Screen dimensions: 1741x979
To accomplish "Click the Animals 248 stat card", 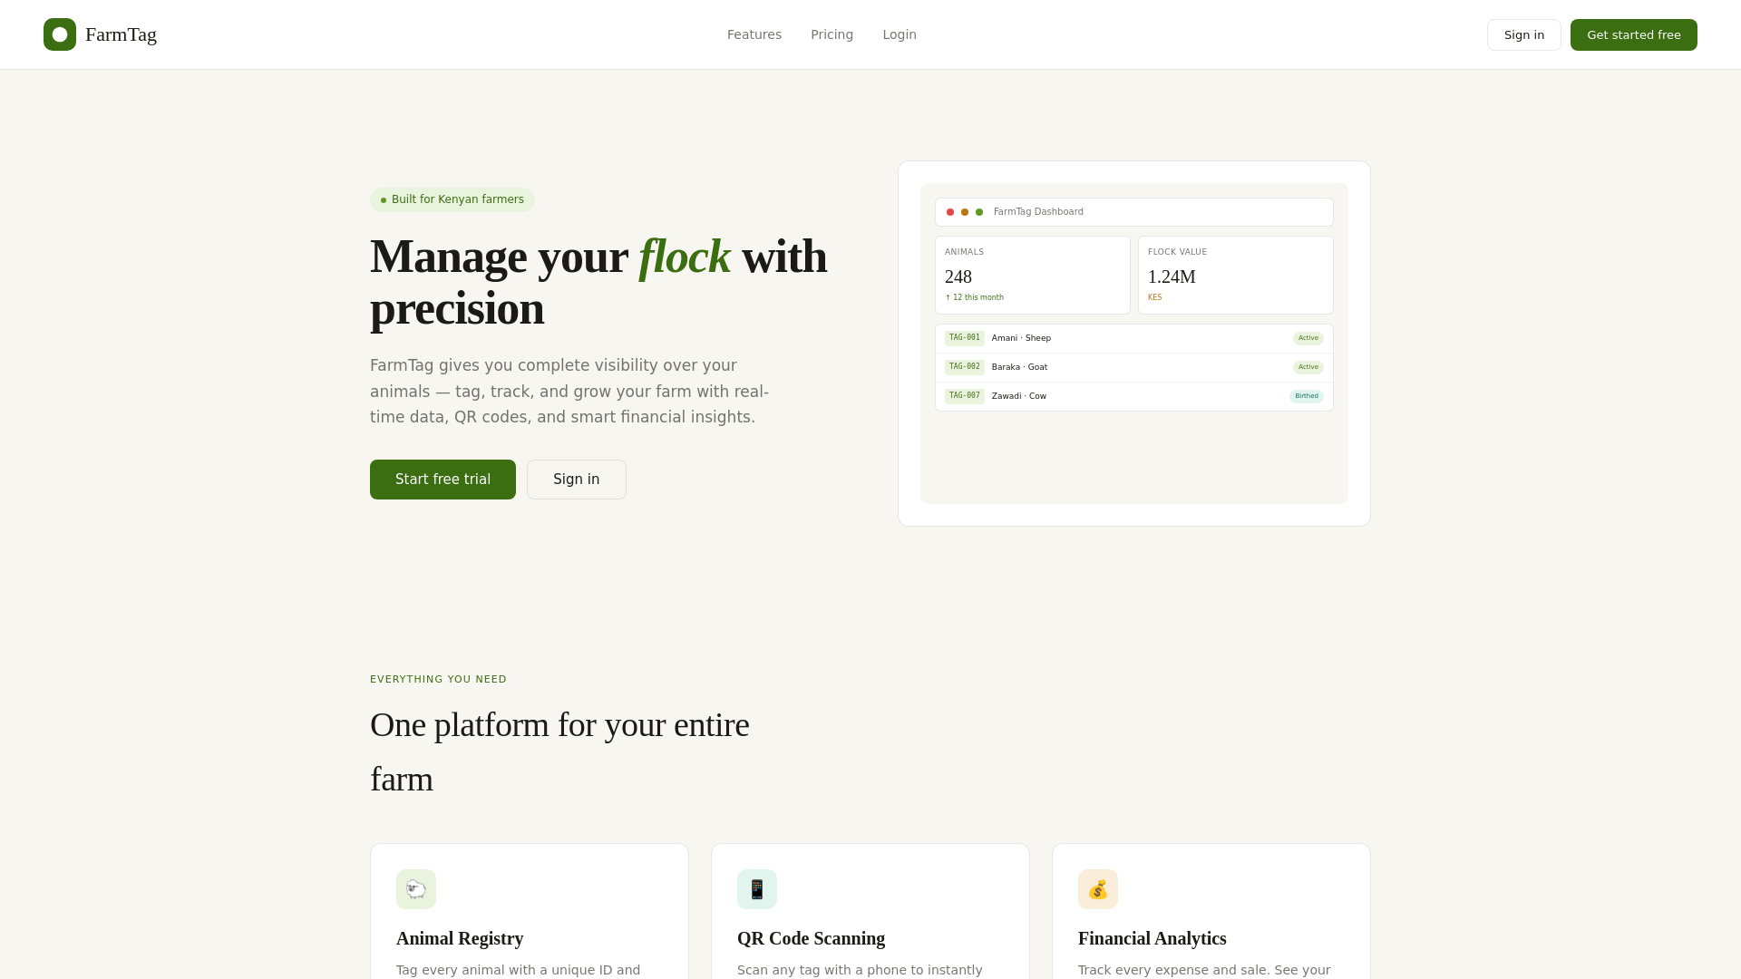I will click(1033, 276).
